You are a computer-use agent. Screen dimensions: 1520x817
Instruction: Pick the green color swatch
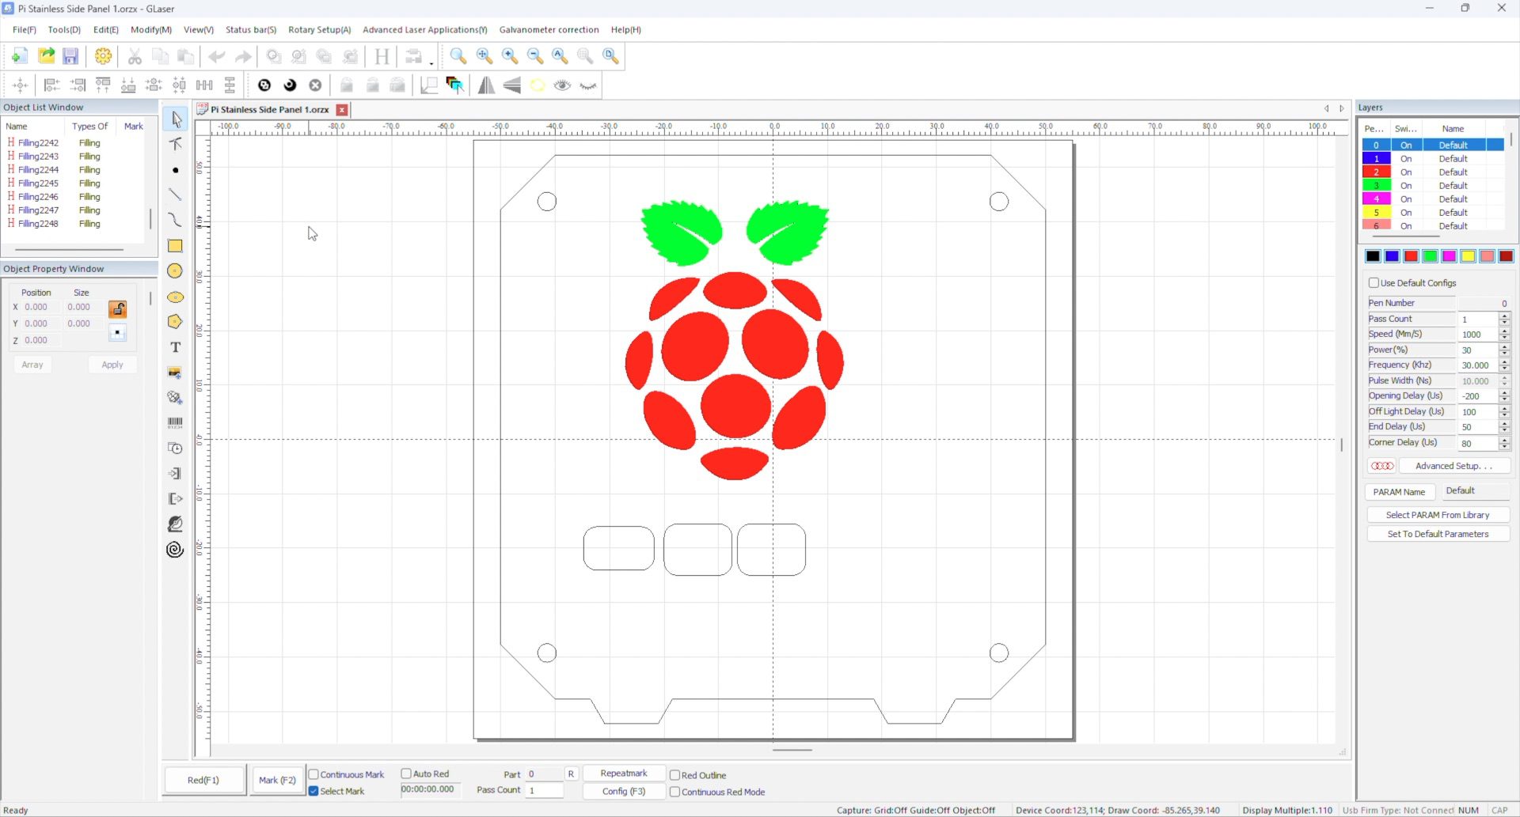(x=1430, y=256)
